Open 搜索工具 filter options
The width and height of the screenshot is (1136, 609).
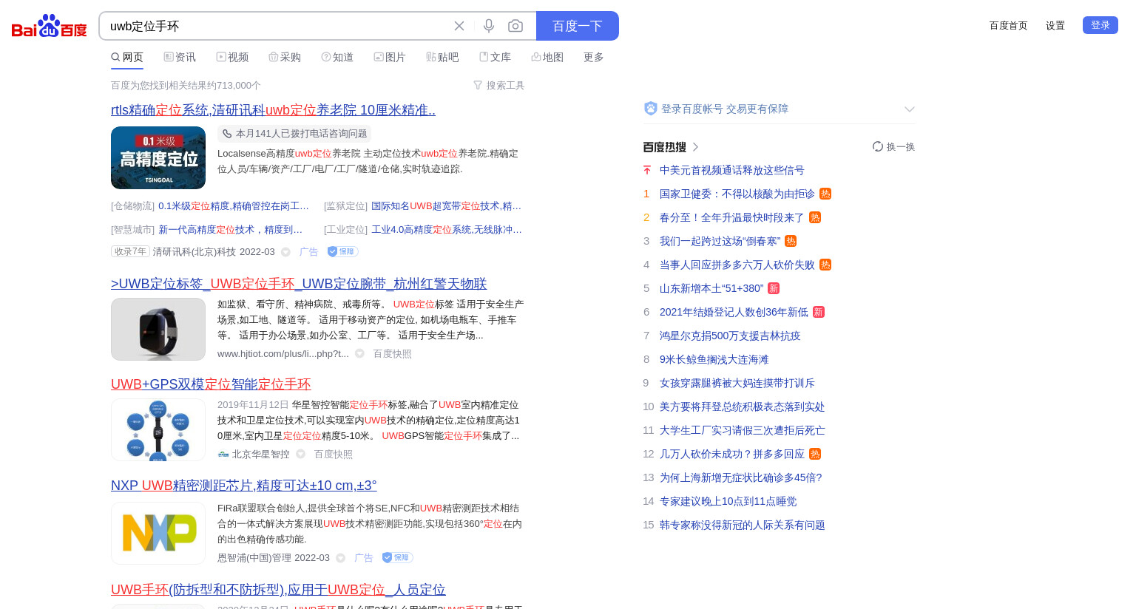click(499, 85)
